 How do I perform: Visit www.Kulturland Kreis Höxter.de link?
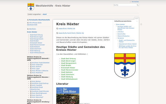pyautogui.click(x=71, y=33)
